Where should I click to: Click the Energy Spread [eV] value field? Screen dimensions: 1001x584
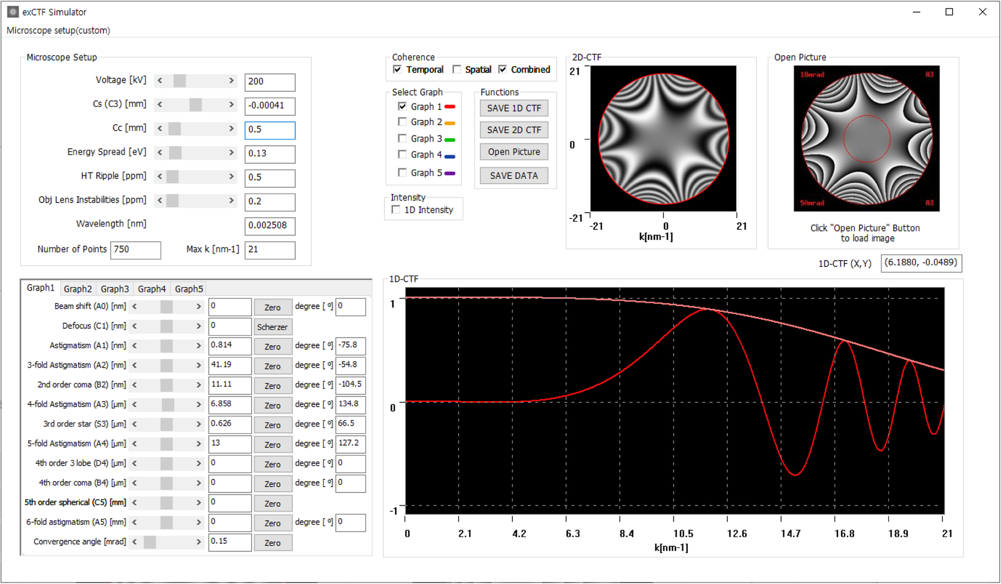point(270,154)
